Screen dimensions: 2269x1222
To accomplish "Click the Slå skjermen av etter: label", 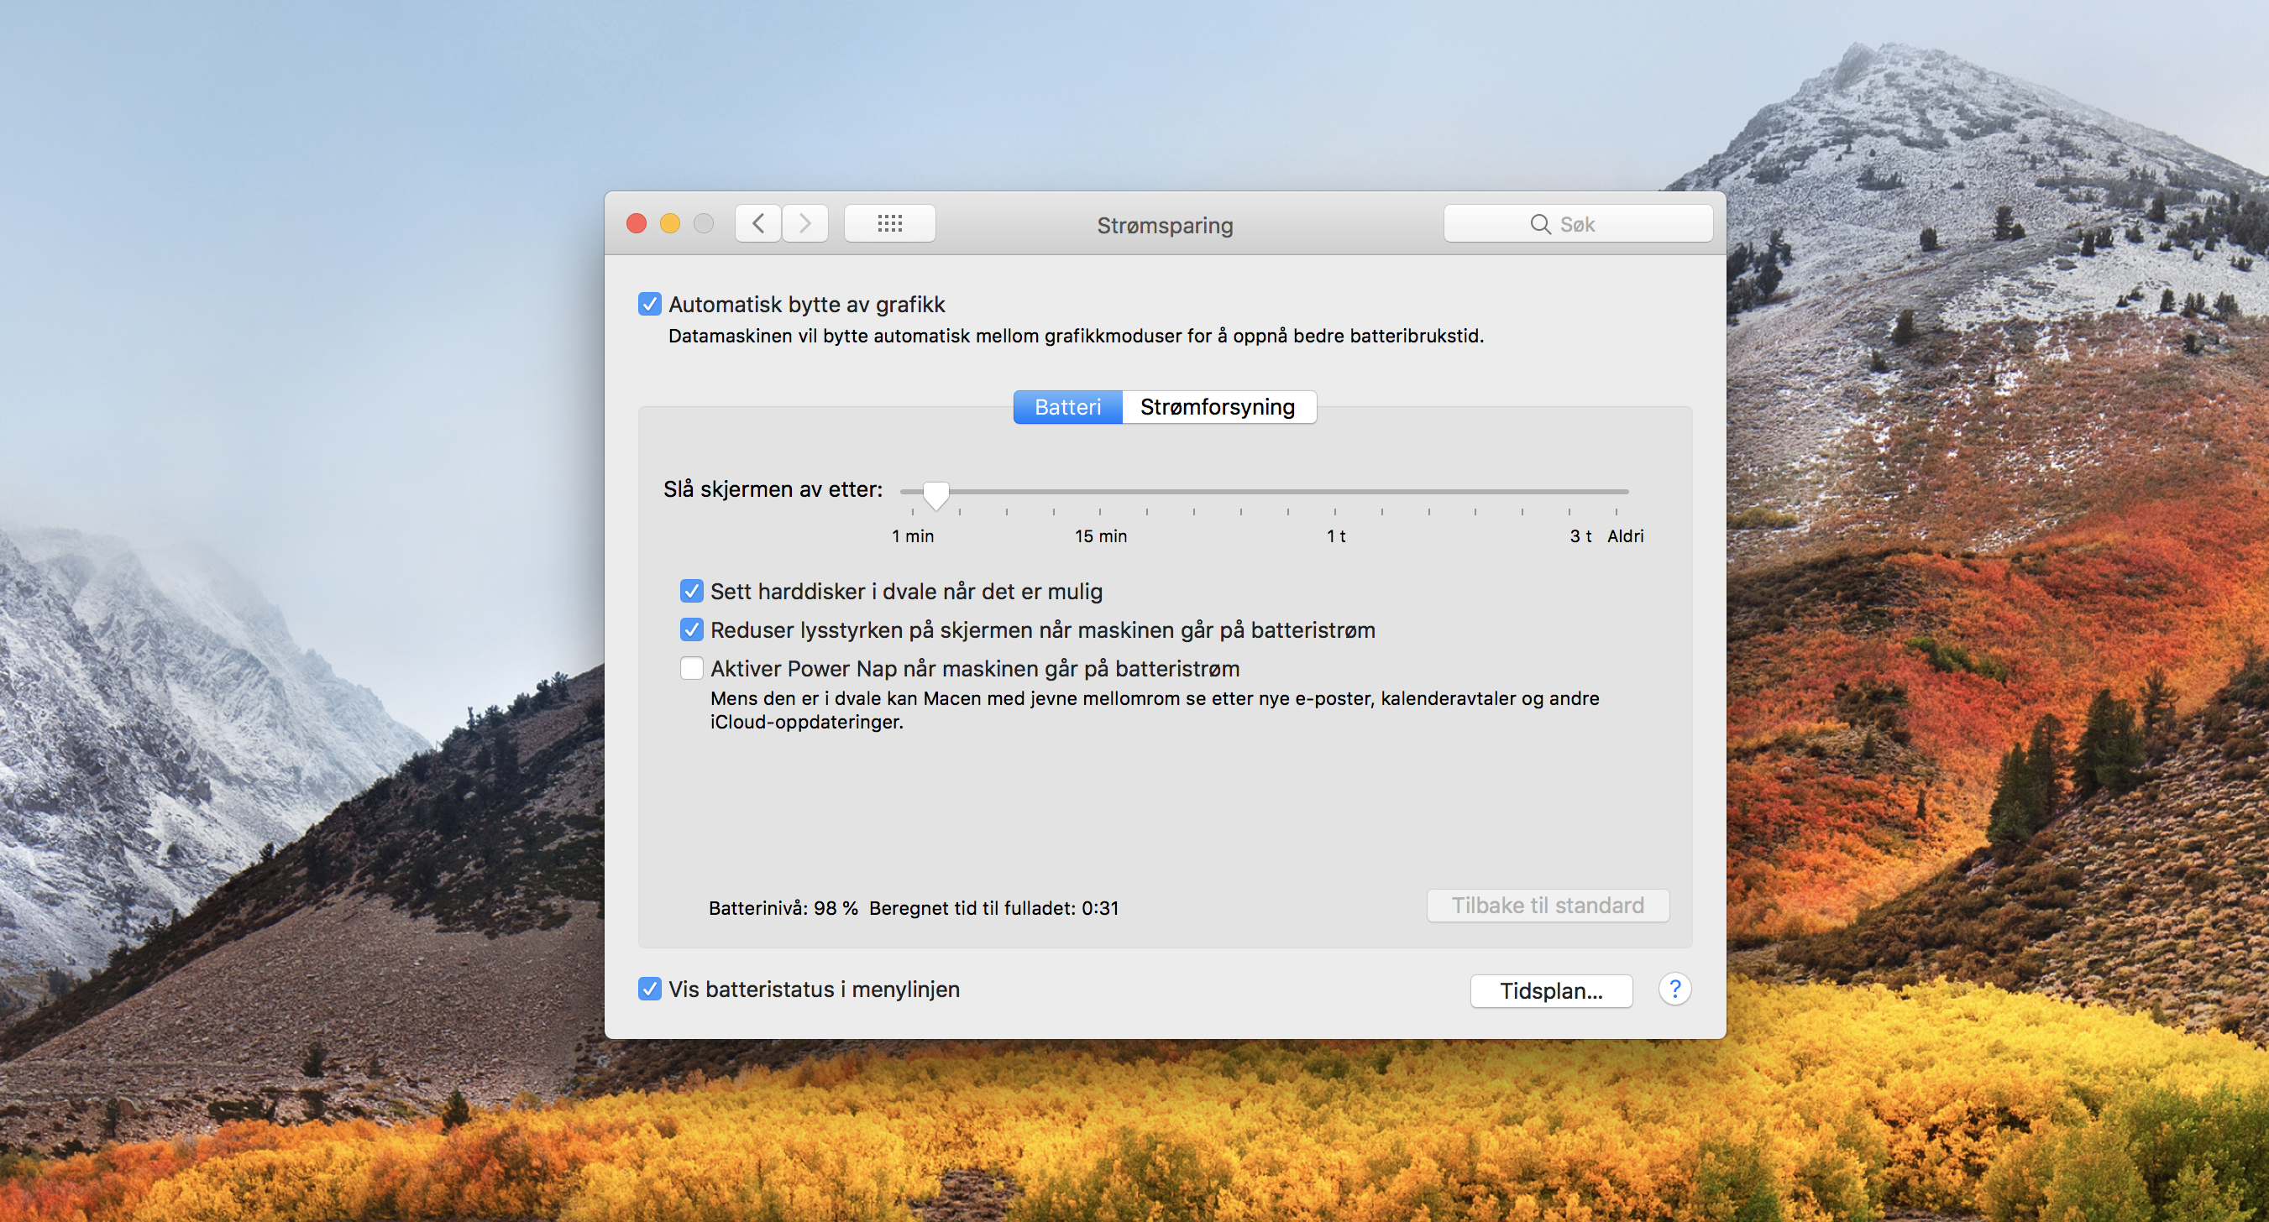I will pyautogui.click(x=773, y=489).
